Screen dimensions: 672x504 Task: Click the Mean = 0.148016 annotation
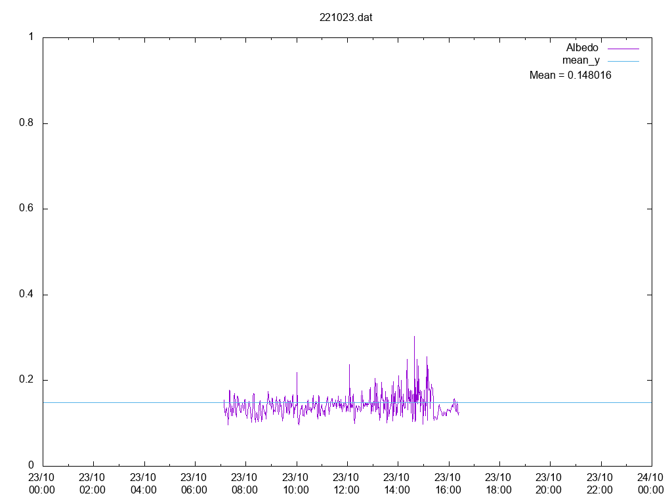click(x=570, y=75)
